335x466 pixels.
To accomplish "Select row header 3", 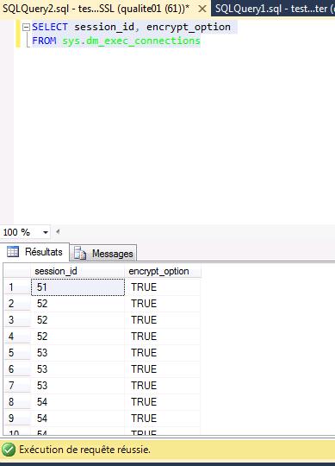I will tap(17, 320).
